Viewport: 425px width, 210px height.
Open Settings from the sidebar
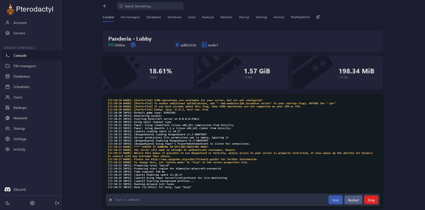[x=20, y=139]
